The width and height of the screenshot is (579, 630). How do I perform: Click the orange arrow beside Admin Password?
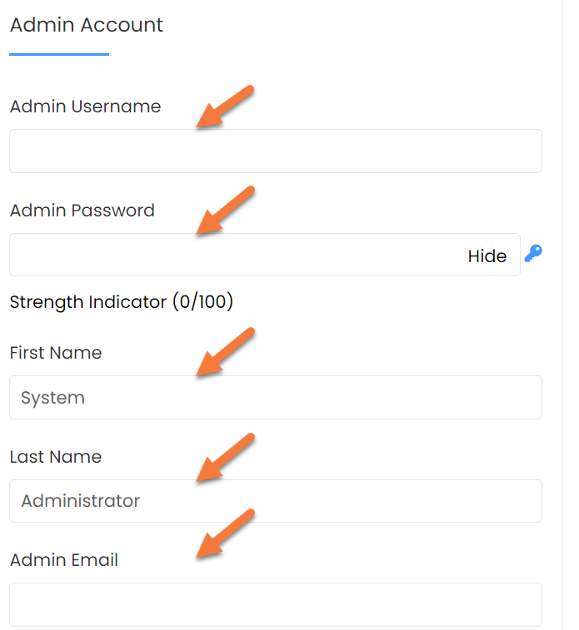coord(223,211)
